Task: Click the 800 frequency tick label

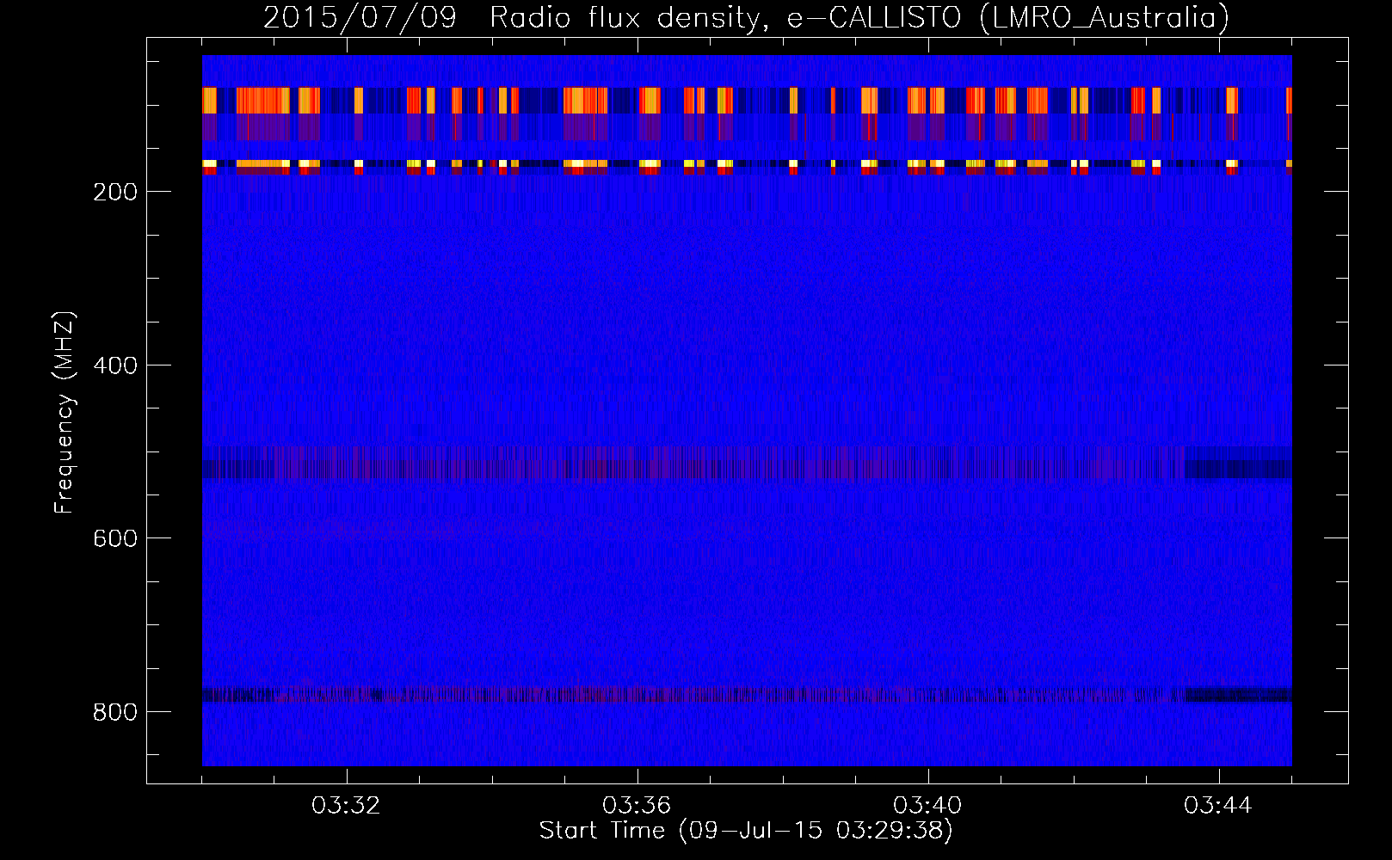Action: click(115, 712)
